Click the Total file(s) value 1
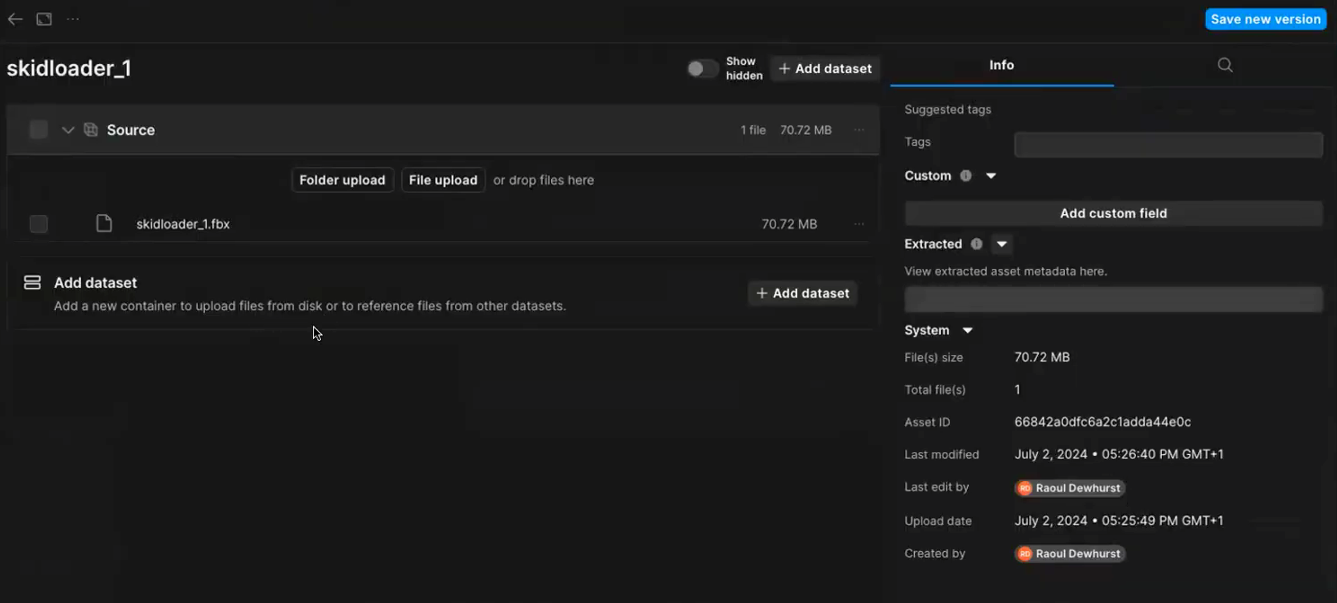This screenshot has width=1337, height=603. 1017,390
